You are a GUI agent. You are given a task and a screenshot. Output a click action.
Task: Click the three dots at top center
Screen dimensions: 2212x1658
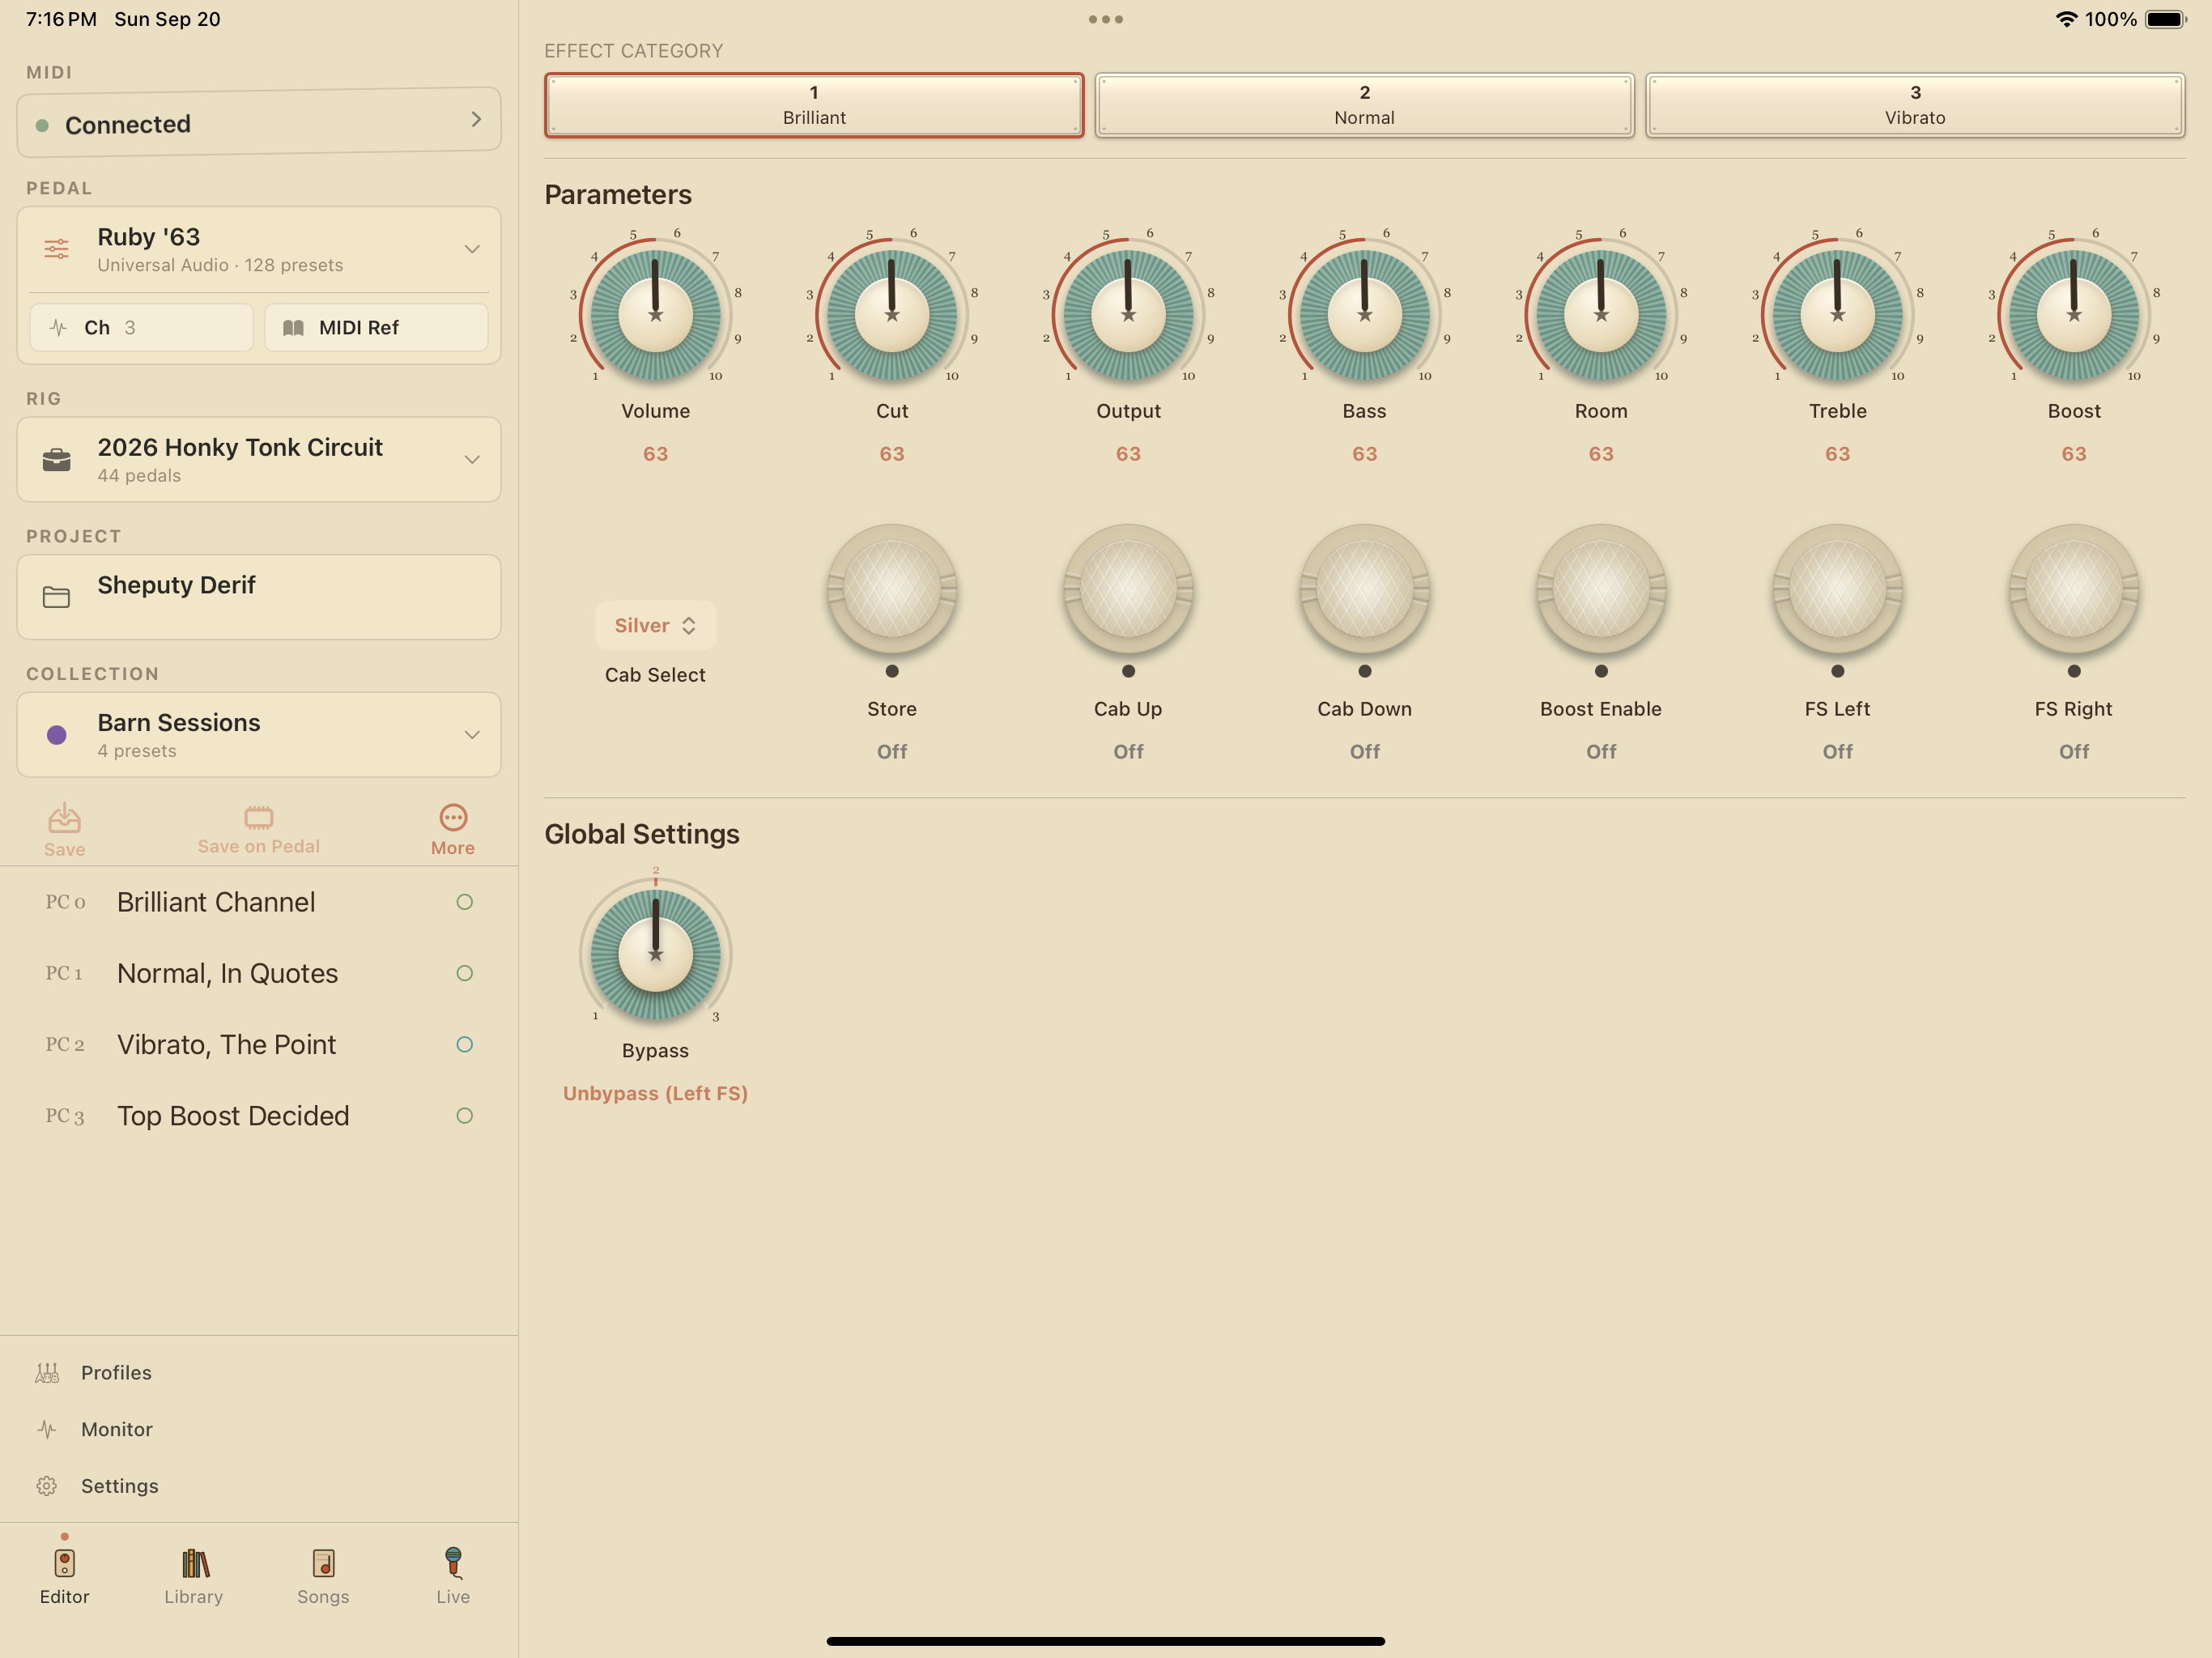[x=1106, y=19]
